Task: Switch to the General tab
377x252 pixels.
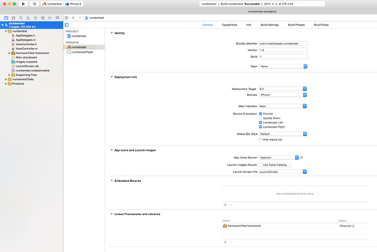Action: click(207, 25)
